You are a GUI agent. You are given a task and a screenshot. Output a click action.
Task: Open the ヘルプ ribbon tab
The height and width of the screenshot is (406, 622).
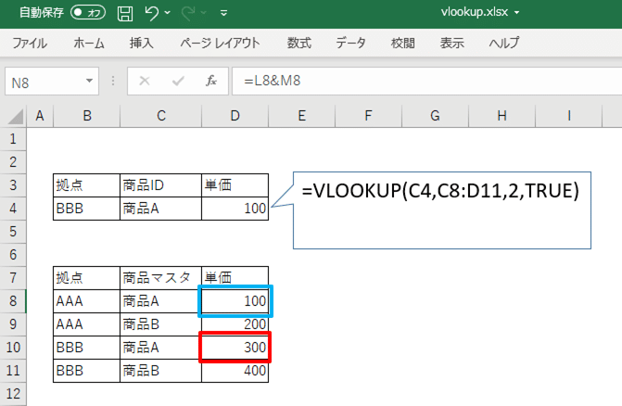(x=503, y=43)
